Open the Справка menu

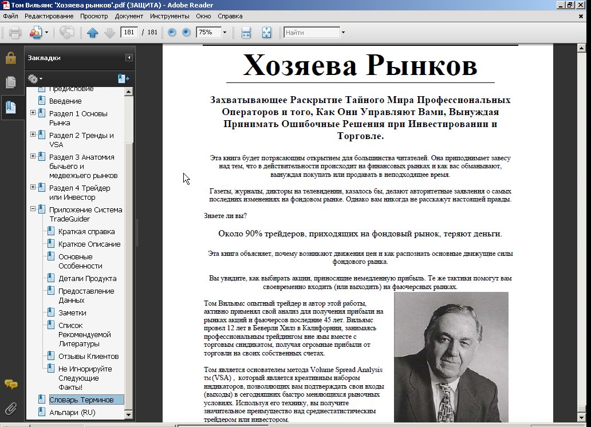click(x=230, y=16)
